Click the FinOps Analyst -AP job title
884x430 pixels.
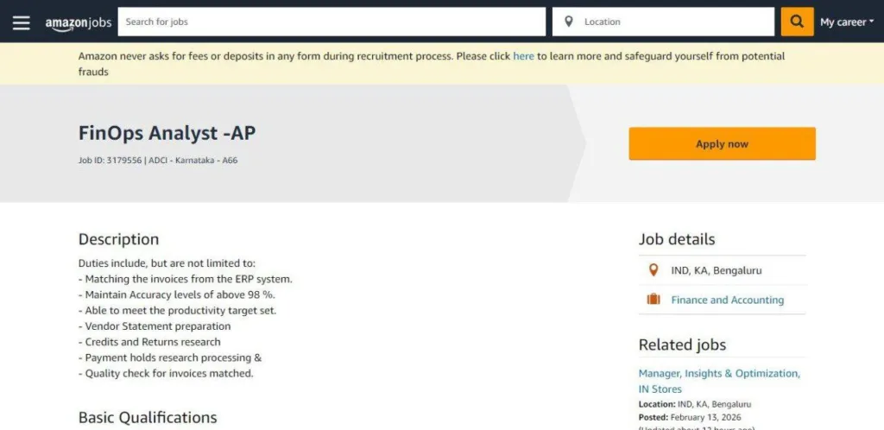(167, 133)
